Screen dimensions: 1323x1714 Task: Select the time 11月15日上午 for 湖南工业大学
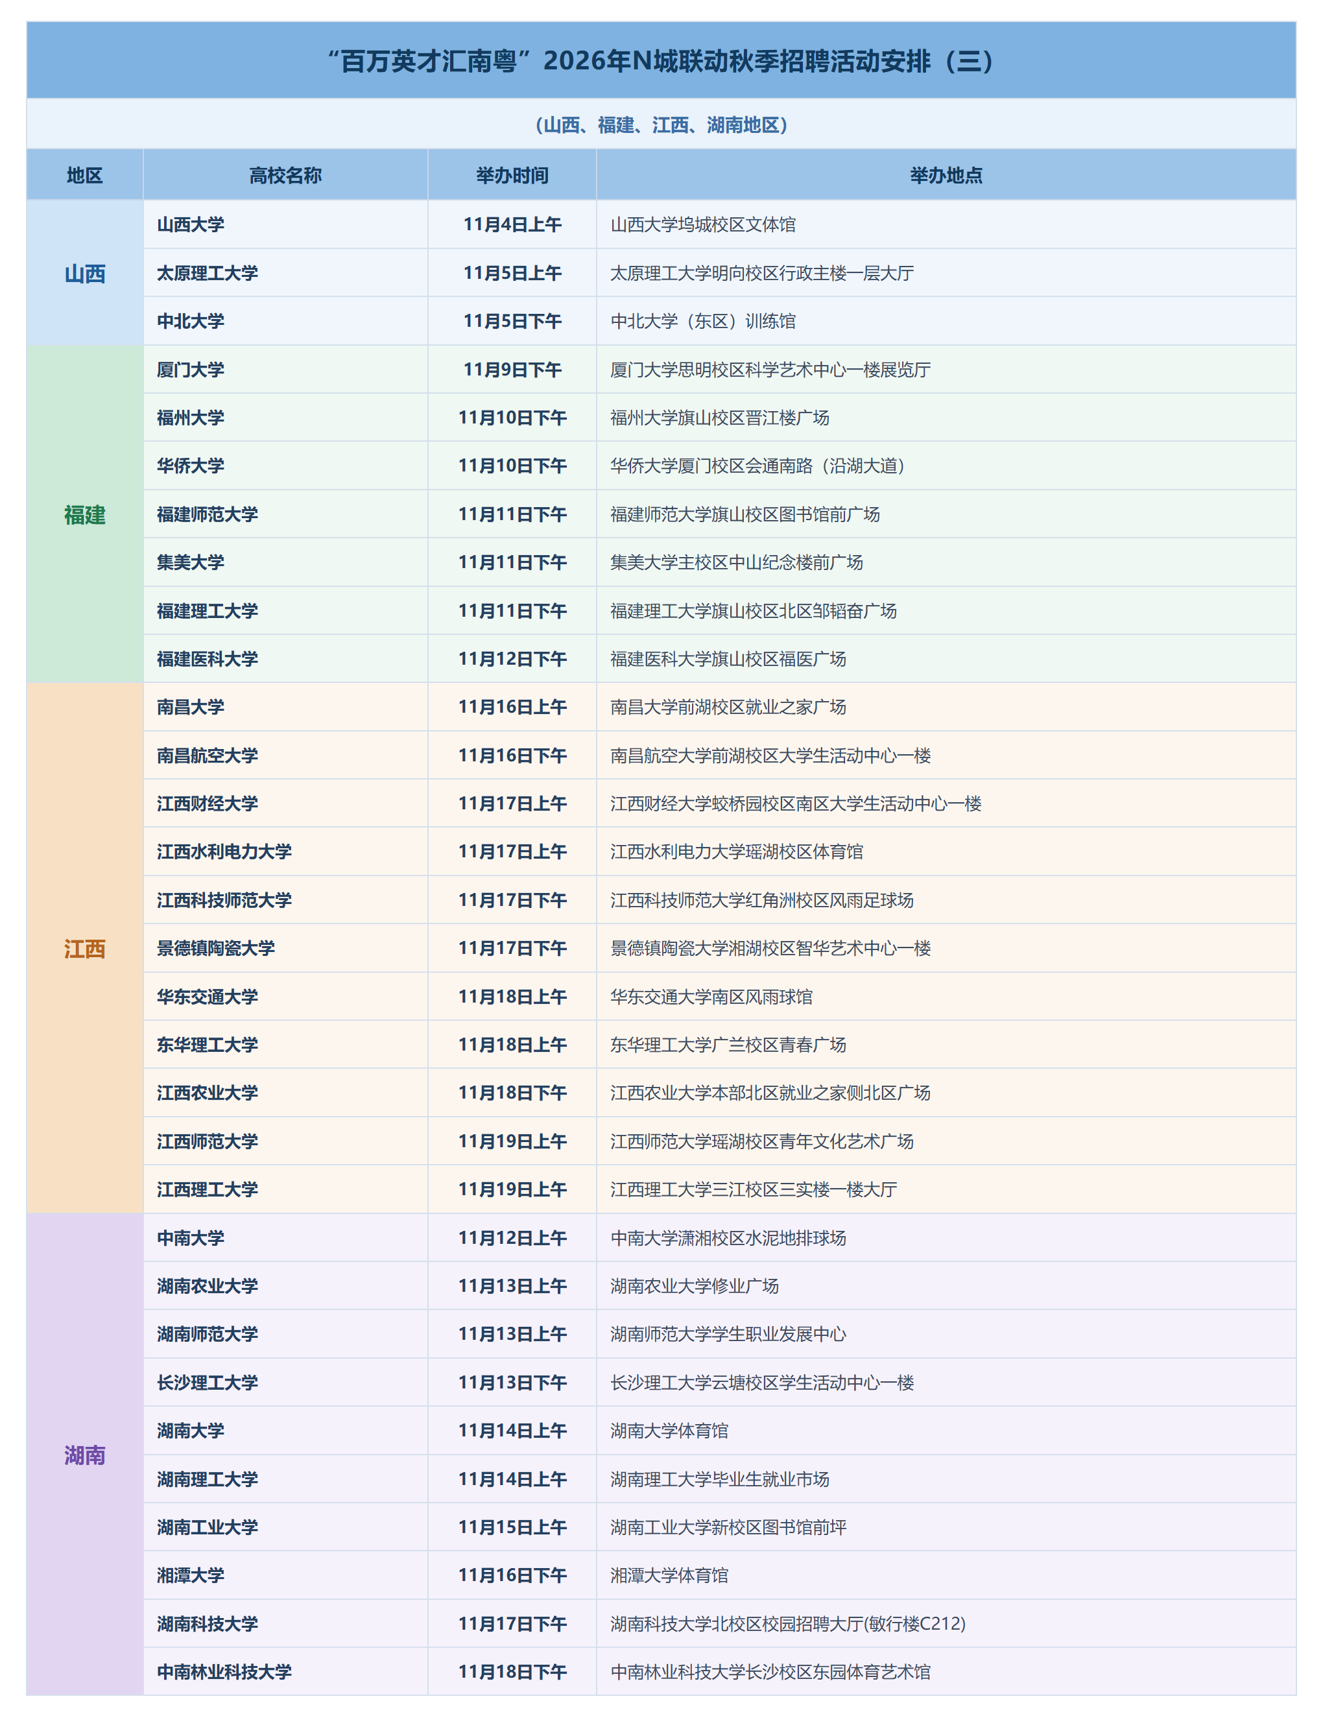click(x=512, y=1527)
